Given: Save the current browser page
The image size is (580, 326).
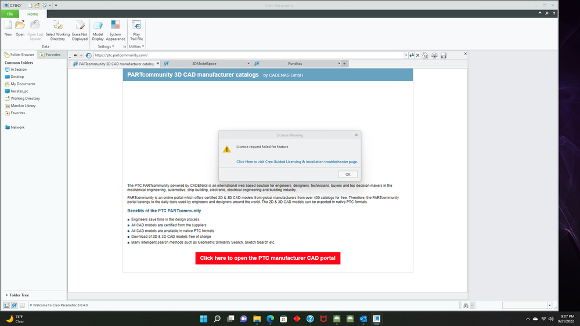Looking at the screenshot, I should [444, 56].
